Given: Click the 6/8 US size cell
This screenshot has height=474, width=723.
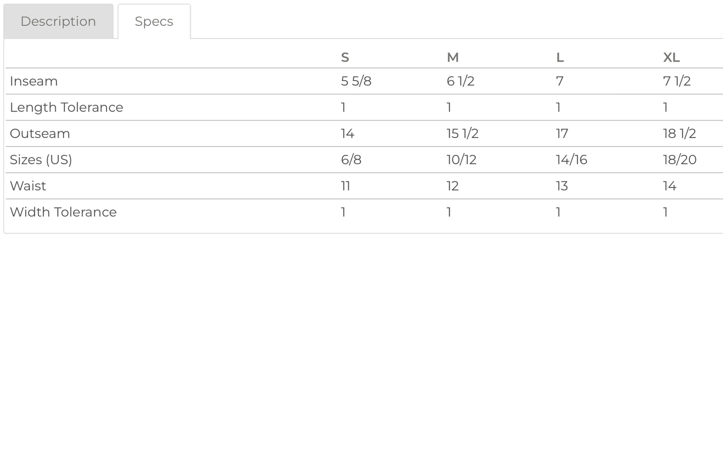Looking at the screenshot, I should pos(351,159).
